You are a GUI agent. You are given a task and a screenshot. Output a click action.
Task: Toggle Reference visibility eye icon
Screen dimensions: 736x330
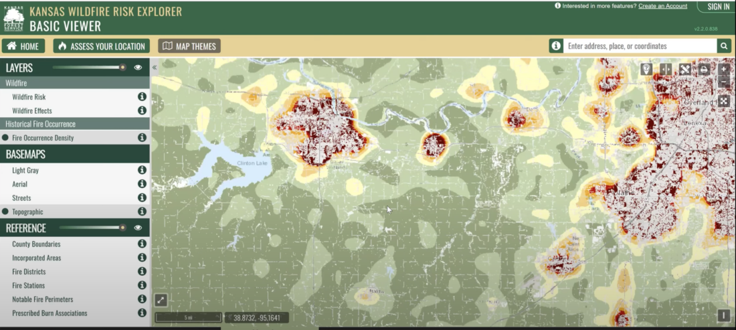pos(138,228)
